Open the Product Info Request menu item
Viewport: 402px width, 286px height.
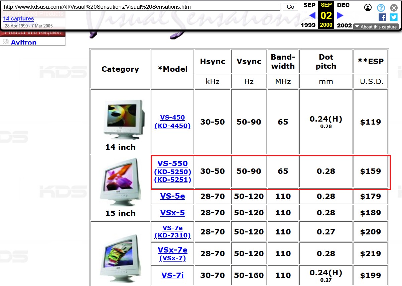pyautogui.click(x=33, y=32)
